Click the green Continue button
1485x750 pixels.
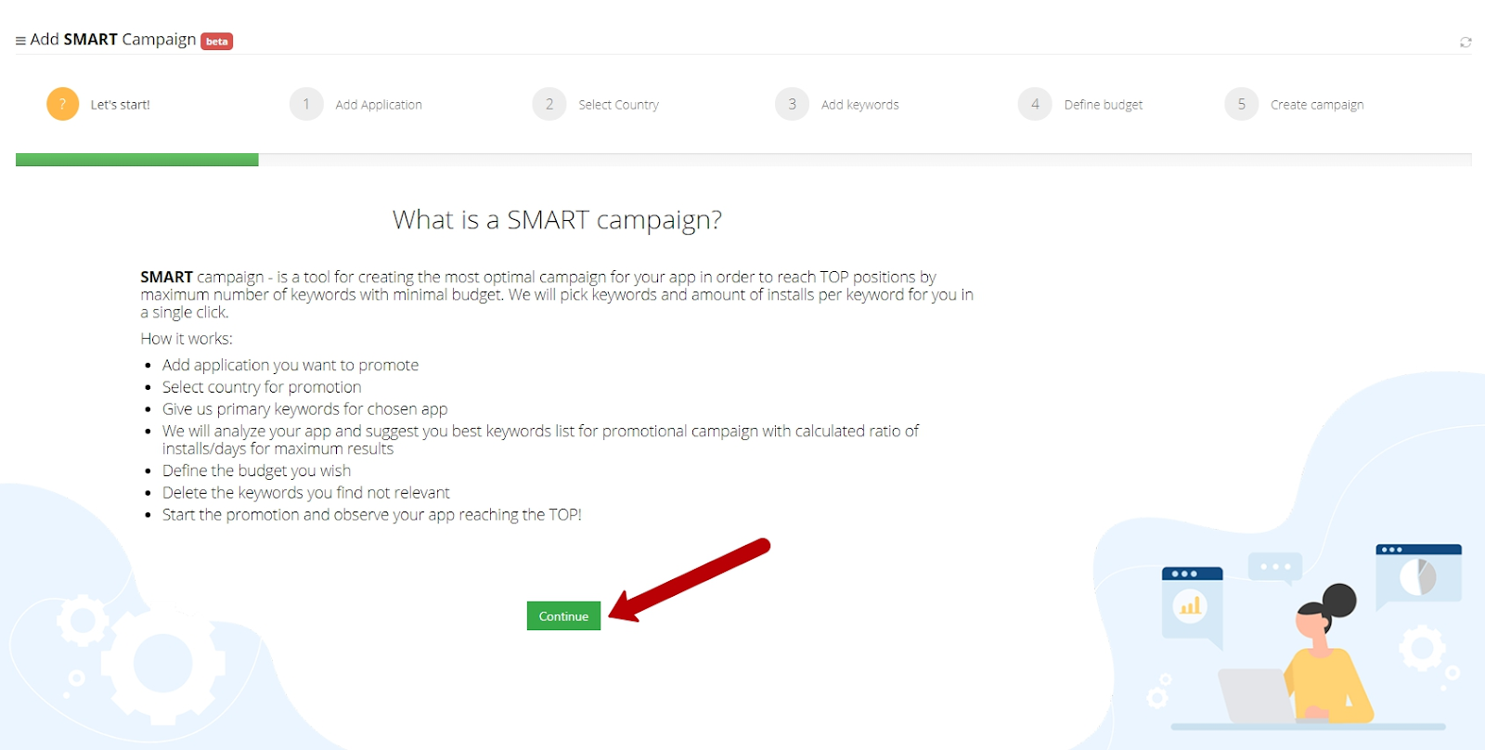point(563,615)
